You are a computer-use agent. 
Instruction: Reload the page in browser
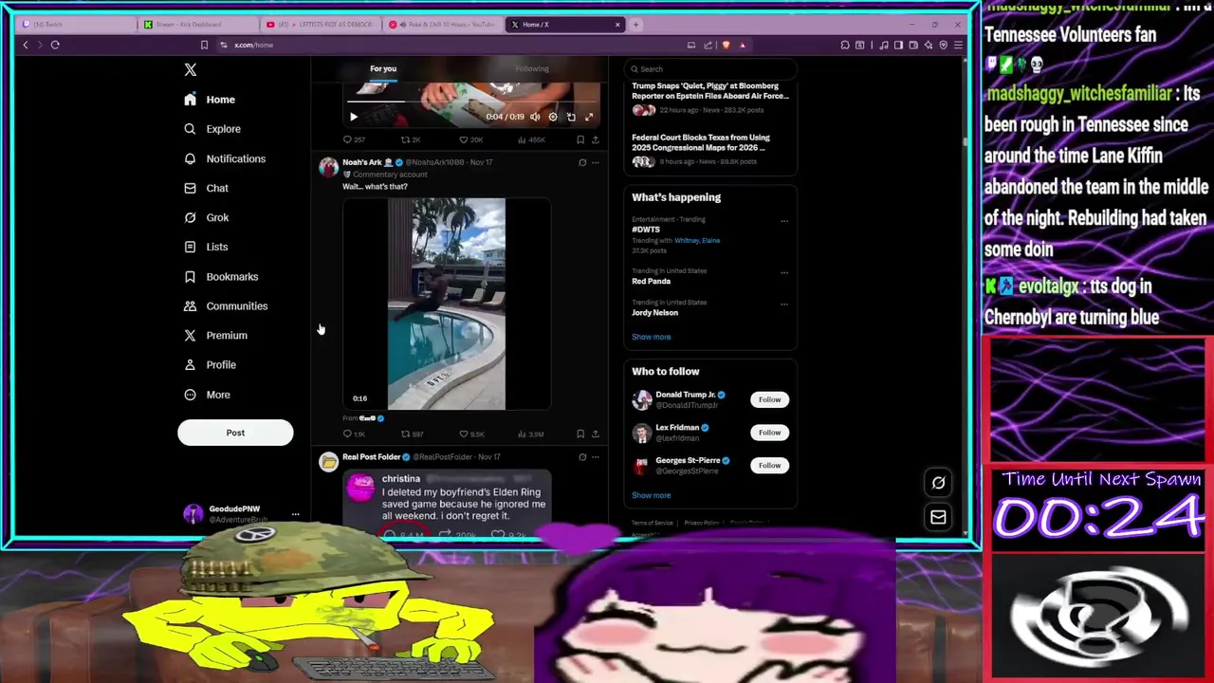(55, 45)
